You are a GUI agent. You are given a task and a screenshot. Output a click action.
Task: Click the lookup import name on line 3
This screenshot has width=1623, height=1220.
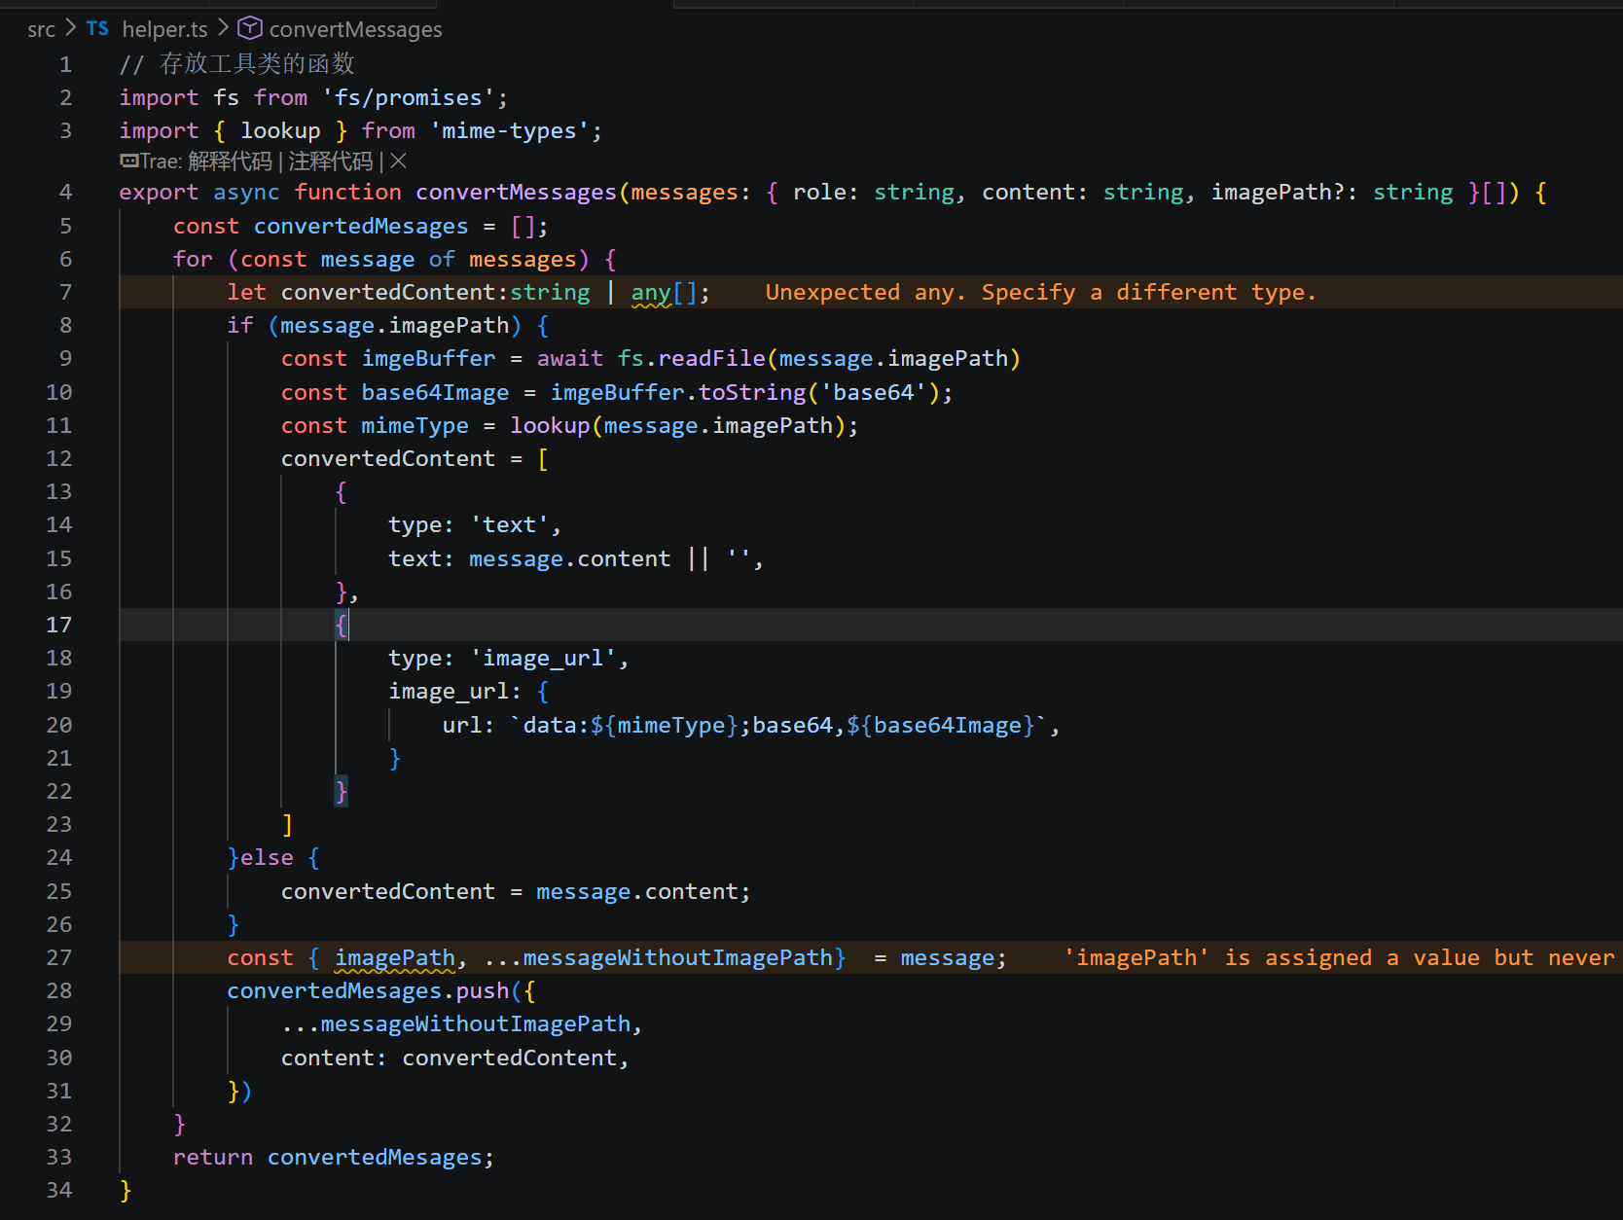(x=280, y=131)
